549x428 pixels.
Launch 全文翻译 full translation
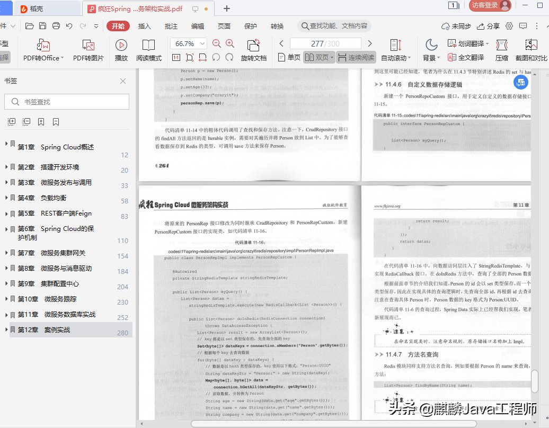466,57
